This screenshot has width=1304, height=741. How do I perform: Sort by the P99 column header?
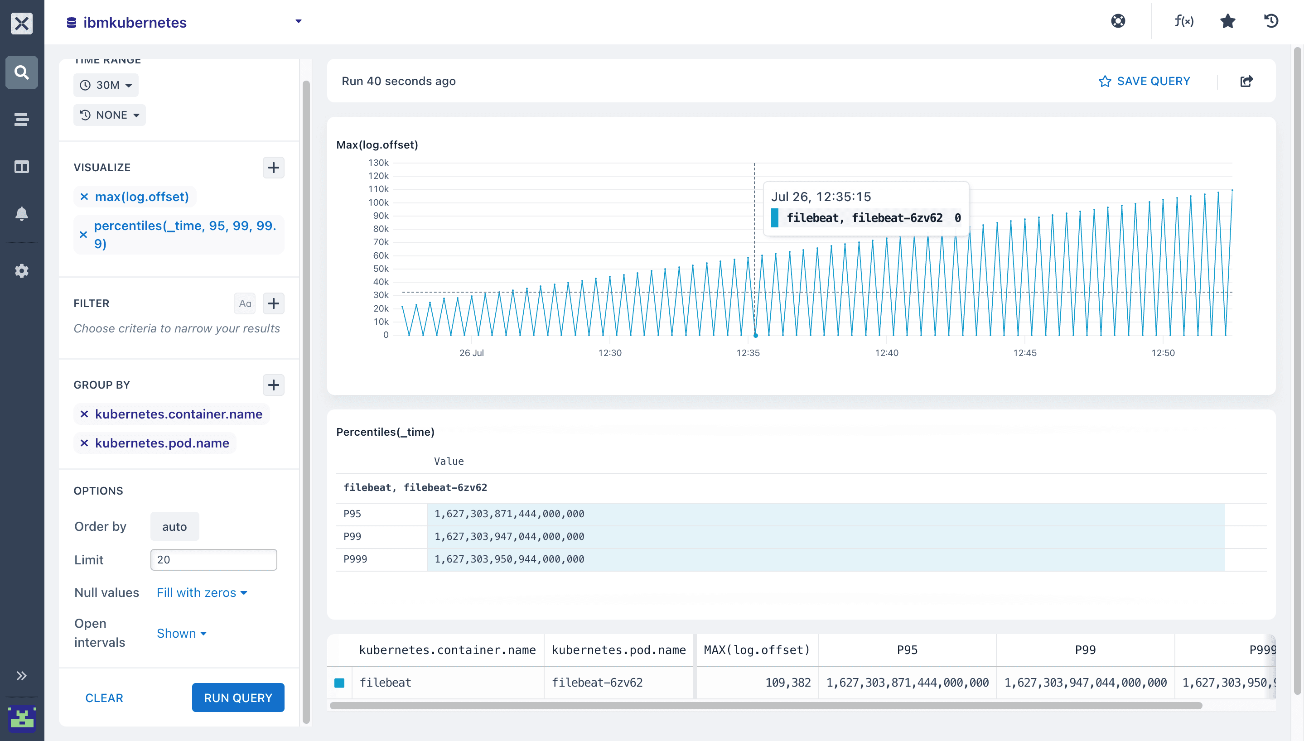pyautogui.click(x=1085, y=650)
